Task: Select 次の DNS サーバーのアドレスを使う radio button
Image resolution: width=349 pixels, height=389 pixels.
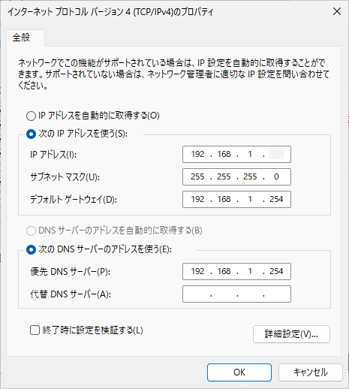Action: [31, 249]
